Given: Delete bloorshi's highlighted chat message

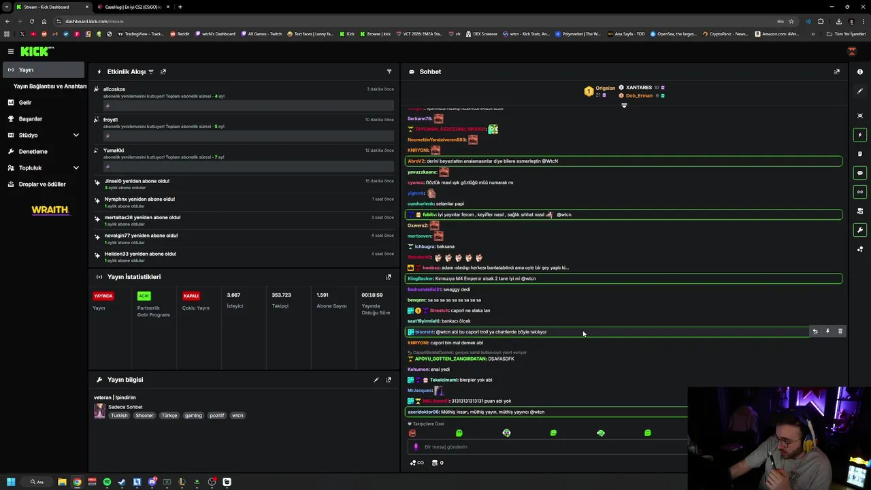Looking at the screenshot, I should (x=840, y=331).
